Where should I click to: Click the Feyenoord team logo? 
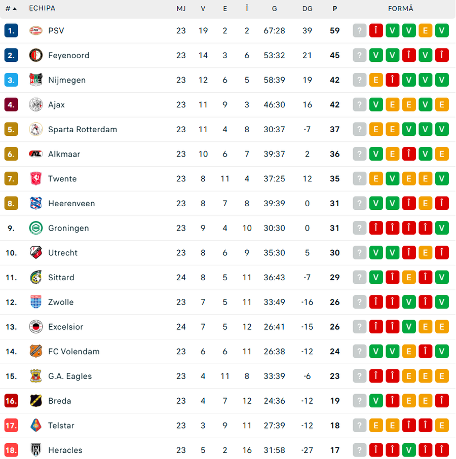[36, 55]
